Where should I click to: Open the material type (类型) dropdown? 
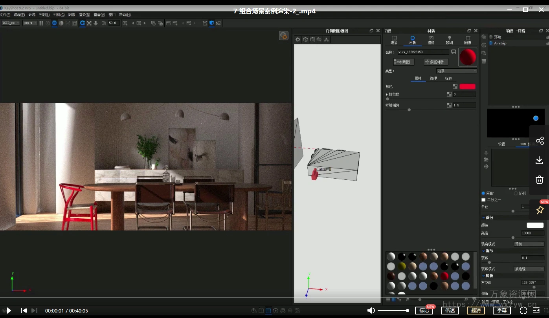tap(456, 71)
